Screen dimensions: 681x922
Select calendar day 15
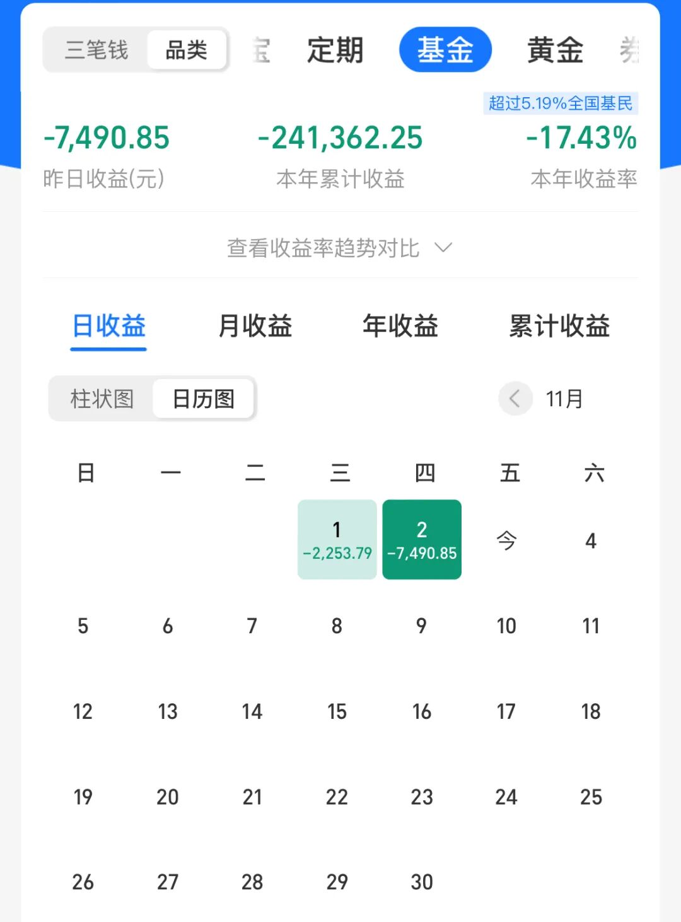[337, 711]
